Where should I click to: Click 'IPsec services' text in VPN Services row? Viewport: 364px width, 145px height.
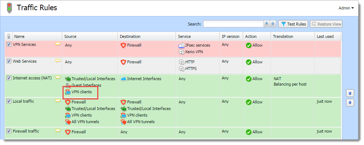click(198, 45)
